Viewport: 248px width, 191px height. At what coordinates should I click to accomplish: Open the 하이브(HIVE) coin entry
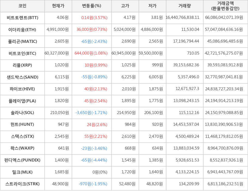(22, 89)
